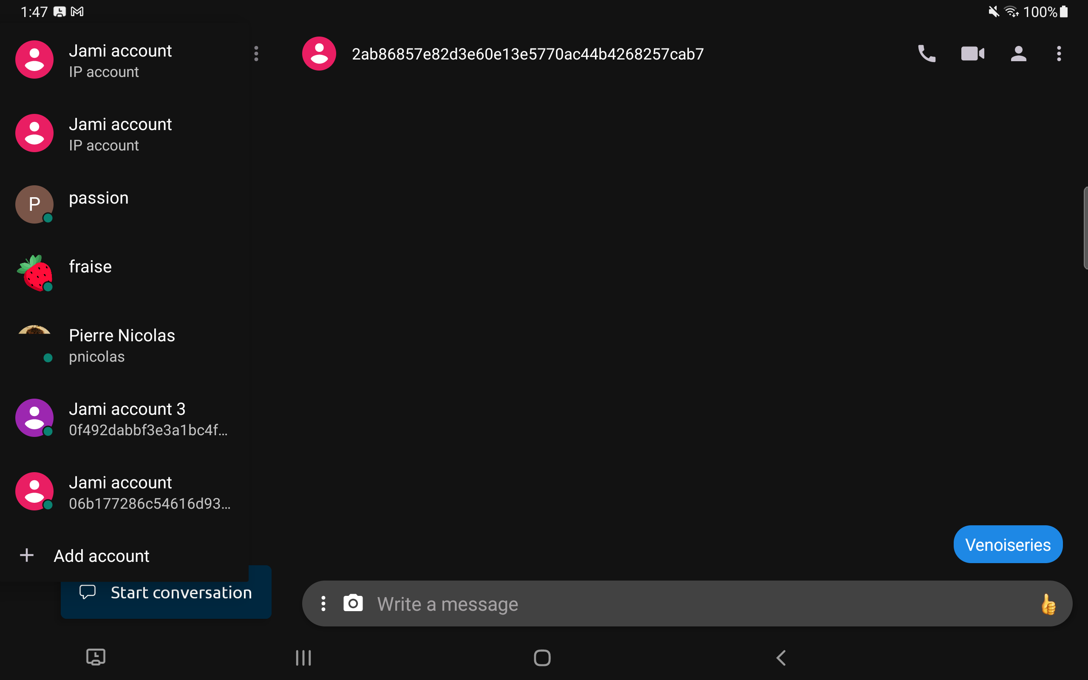The height and width of the screenshot is (680, 1088).
Task: Tap the camera icon to take photo
Action: [x=353, y=603]
